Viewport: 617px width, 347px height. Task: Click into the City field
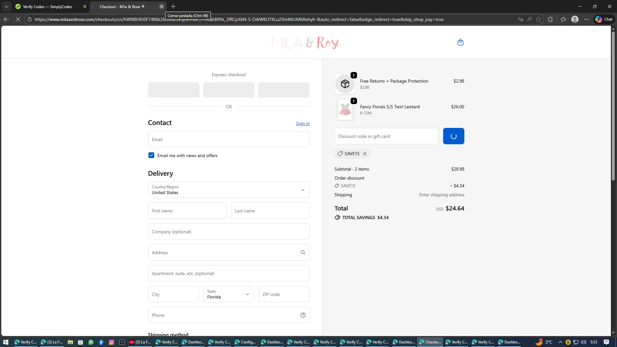point(174,294)
